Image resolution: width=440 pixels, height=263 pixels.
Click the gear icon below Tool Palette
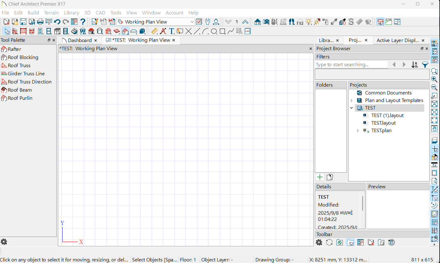coord(4,242)
